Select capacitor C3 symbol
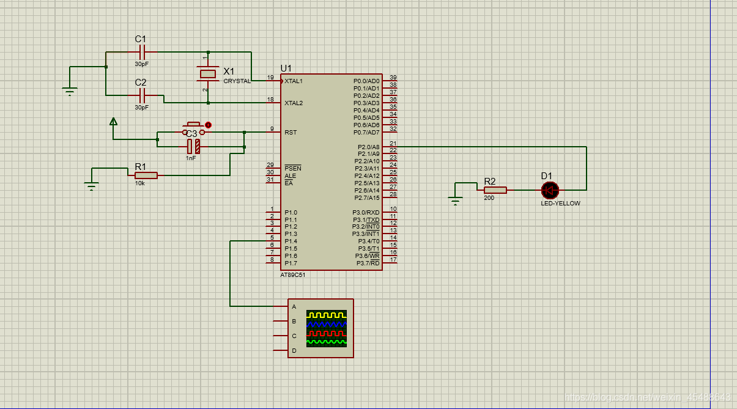737x409 pixels. pyautogui.click(x=194, y=146)
